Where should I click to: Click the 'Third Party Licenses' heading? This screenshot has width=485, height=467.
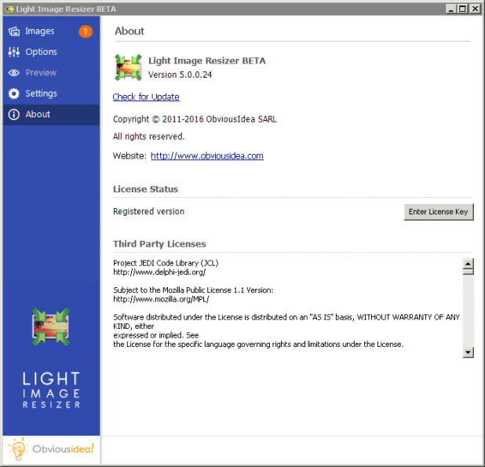159,244
